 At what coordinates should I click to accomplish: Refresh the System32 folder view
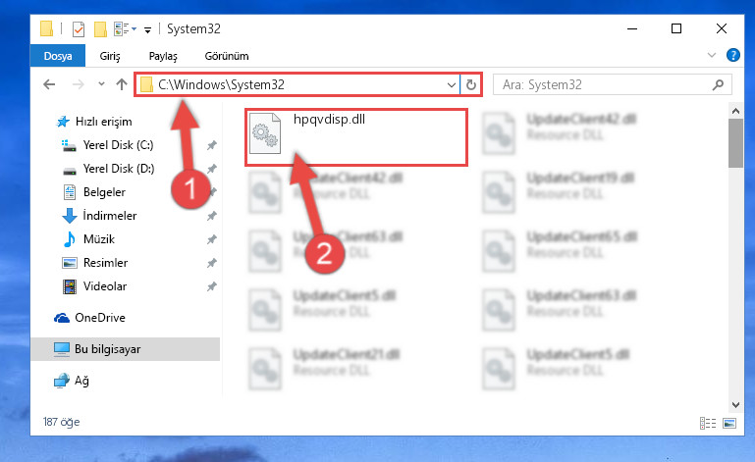point(471,84)
